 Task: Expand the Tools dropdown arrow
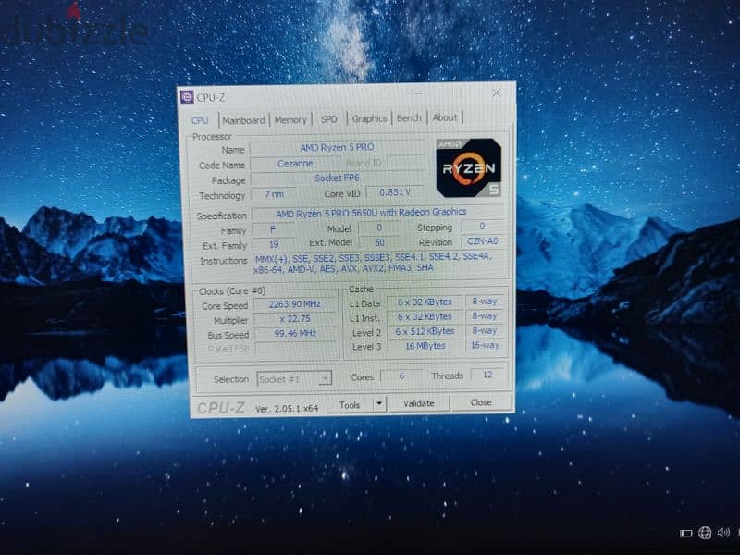(x=379, y=404)
